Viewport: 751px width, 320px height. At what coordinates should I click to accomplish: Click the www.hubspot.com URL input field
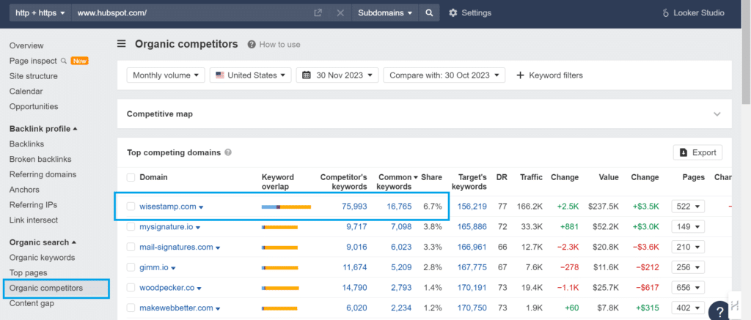[191, 13]
